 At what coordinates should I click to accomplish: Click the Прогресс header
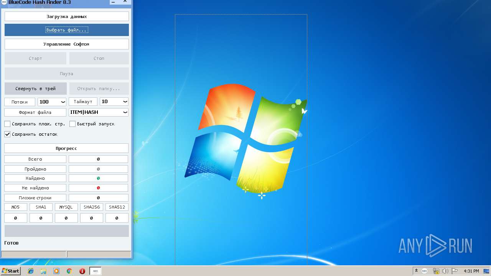point(66,148)
